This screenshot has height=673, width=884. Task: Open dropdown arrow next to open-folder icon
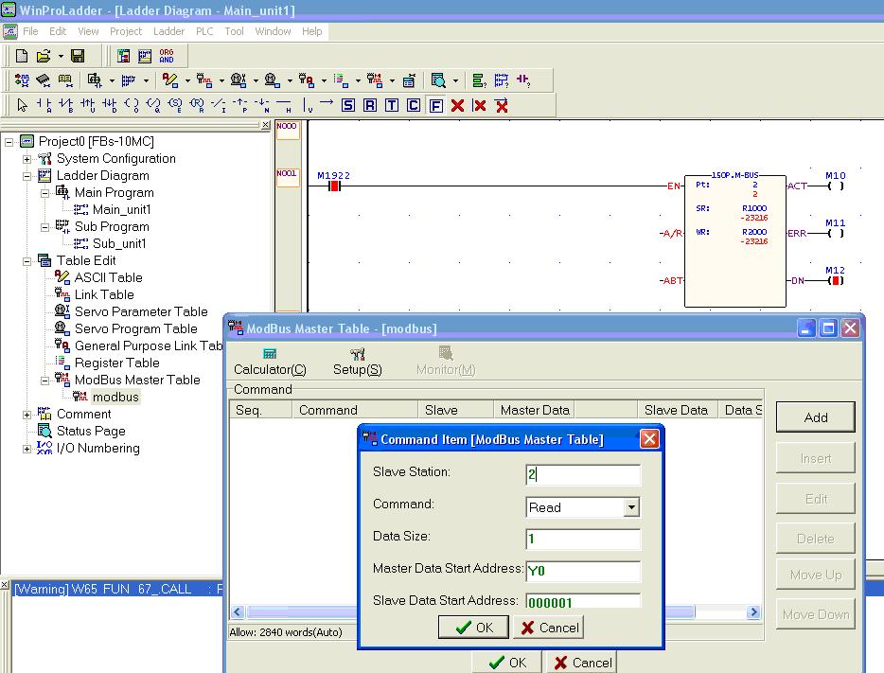[x=61, y=56]
